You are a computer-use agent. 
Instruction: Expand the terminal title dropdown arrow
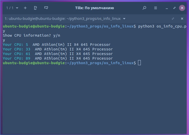(124, 19)
